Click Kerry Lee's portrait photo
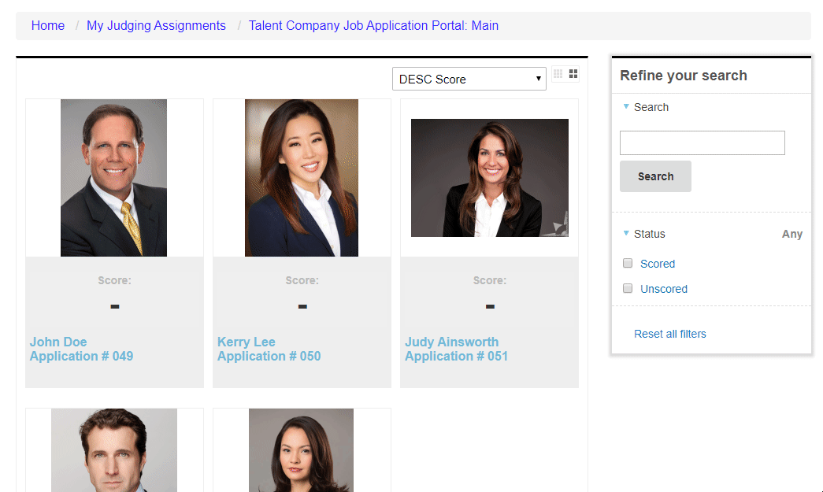The image size is (823, 492). (x=302, y=178)
